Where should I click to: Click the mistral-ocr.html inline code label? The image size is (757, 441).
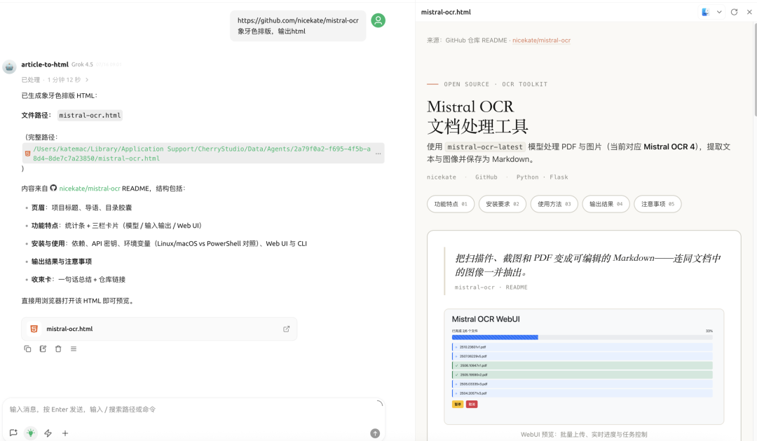click(x=90, y=116)
